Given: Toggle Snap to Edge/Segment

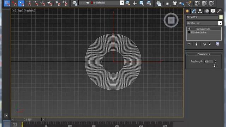Looking at the screenshot, I should point(42,3).
